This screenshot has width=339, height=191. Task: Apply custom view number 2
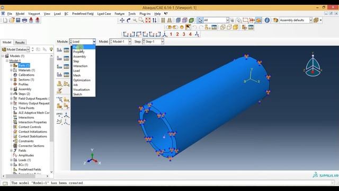coord(177,34)
